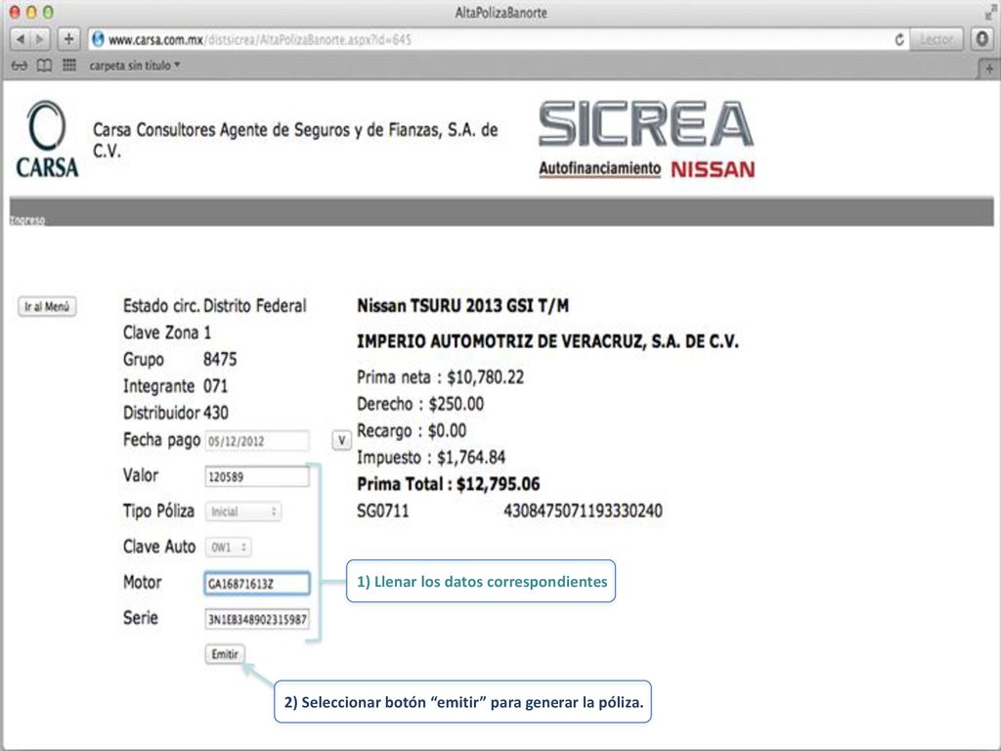1001x751 pixels.
Task: Go forward with the browser forward arrow
Action: [40, 39]
